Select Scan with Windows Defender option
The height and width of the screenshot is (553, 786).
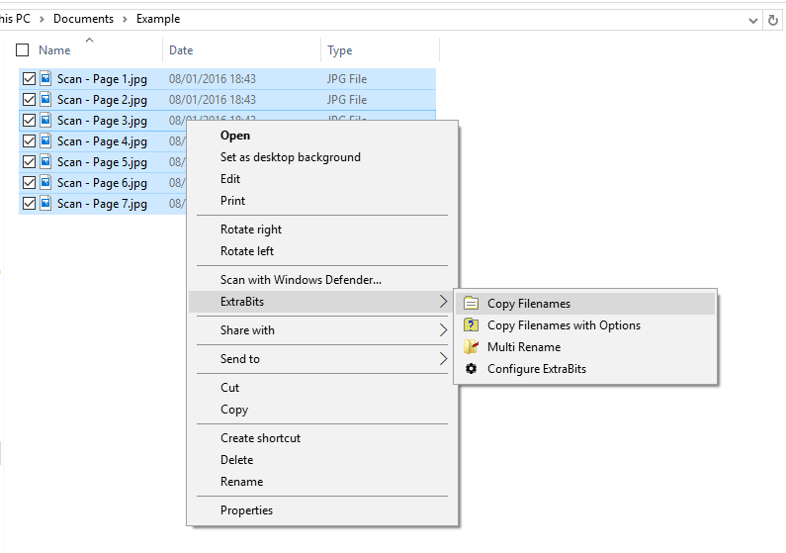[x=301, y=280]
